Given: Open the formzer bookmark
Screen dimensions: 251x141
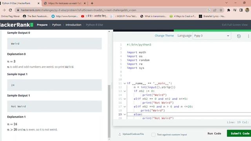Looking at the screenshot, I should (x=65, y=16).
